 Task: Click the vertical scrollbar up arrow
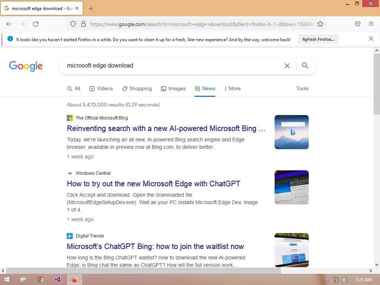[x=377, y=50]
